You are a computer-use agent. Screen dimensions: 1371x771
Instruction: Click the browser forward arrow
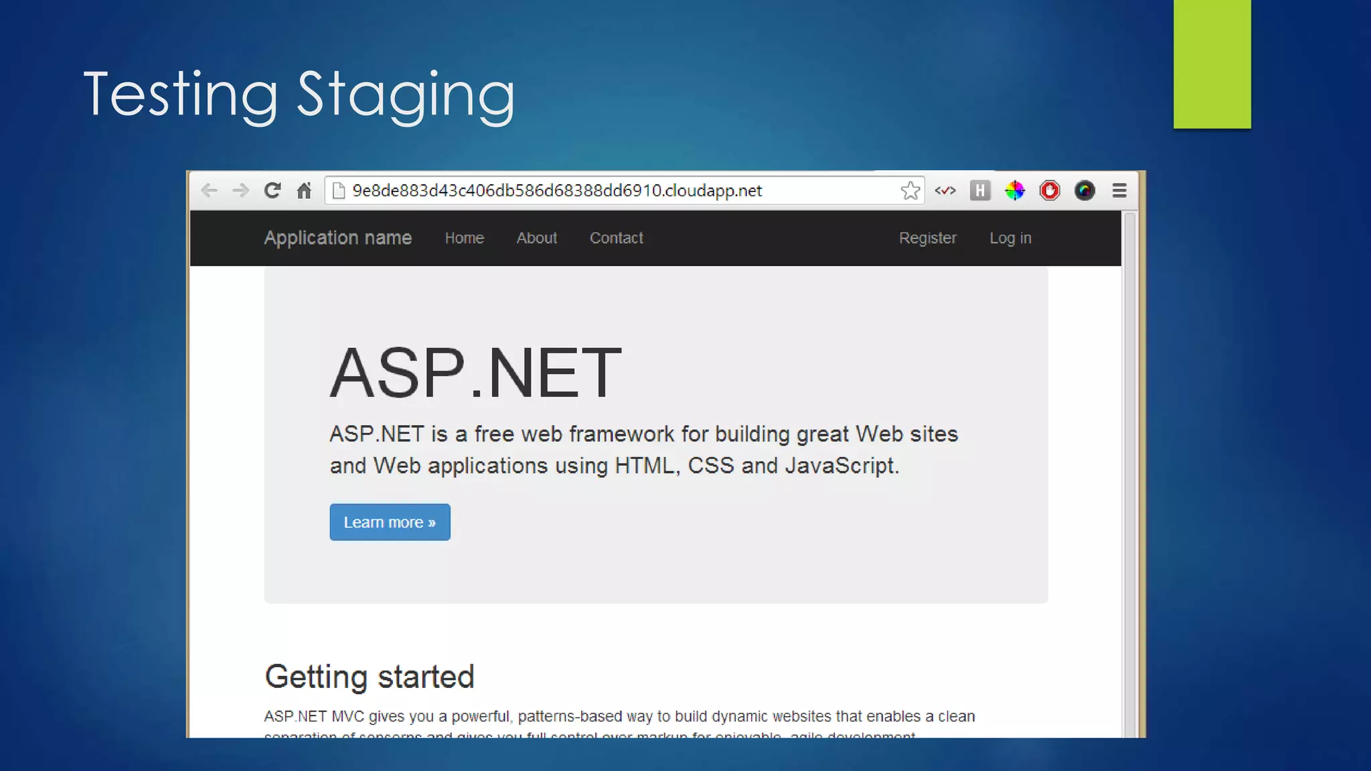[240, 191]
